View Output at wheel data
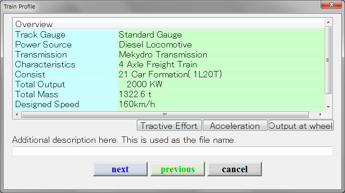The height and width of the screenshot is (193, 345). tap(301, 125)
